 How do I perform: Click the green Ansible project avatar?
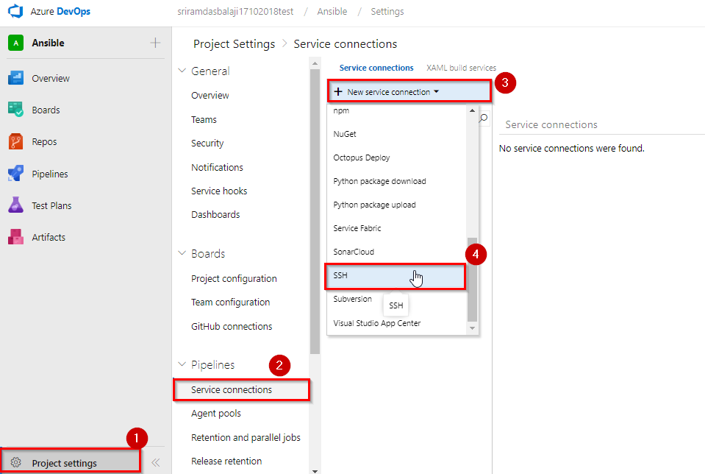[15, 43]
